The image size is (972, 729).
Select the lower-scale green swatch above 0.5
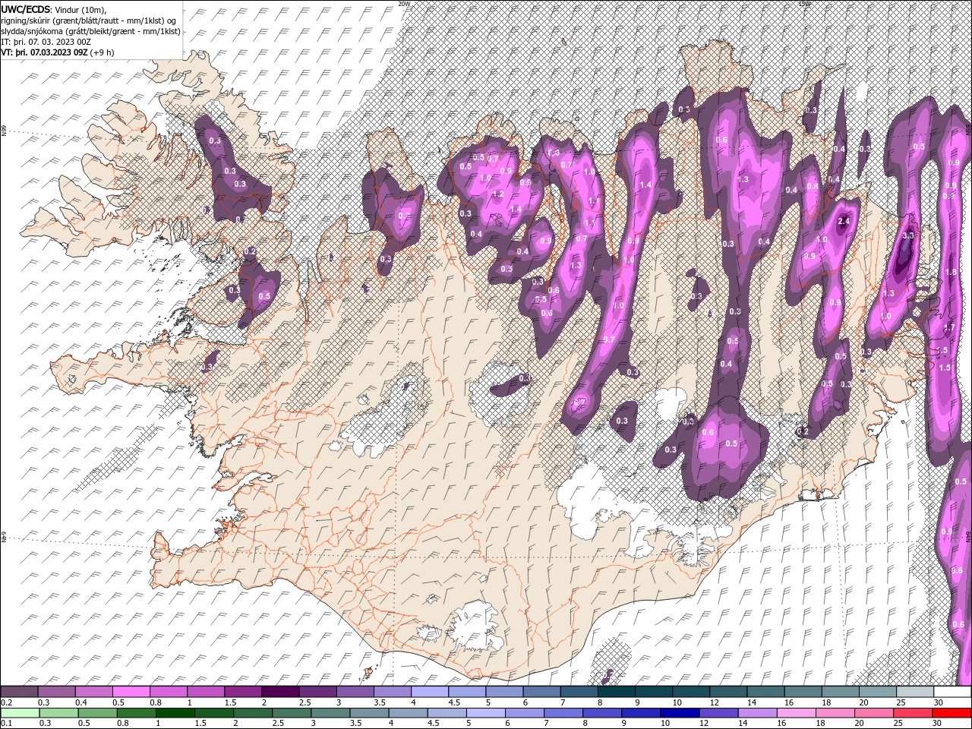coord(97,713)
